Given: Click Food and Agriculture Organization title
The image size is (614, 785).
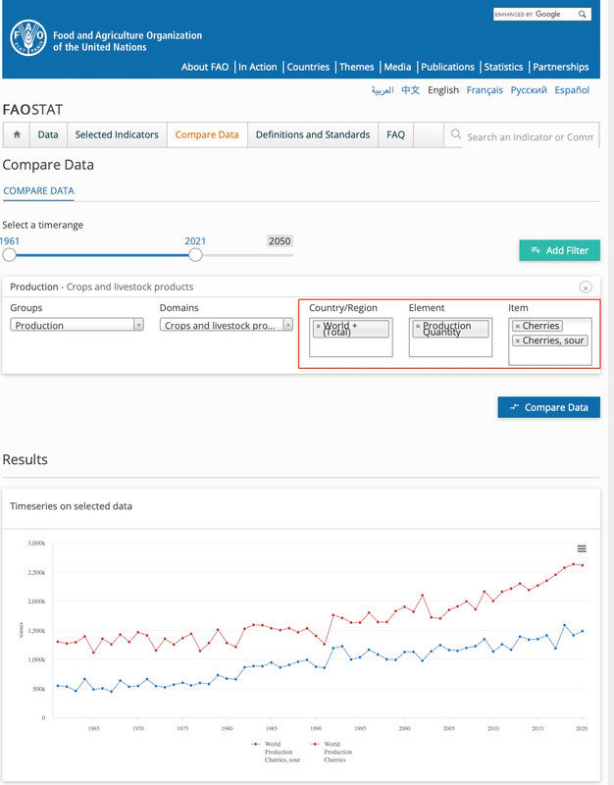Looking at the screenshot, I should point(128,41).
